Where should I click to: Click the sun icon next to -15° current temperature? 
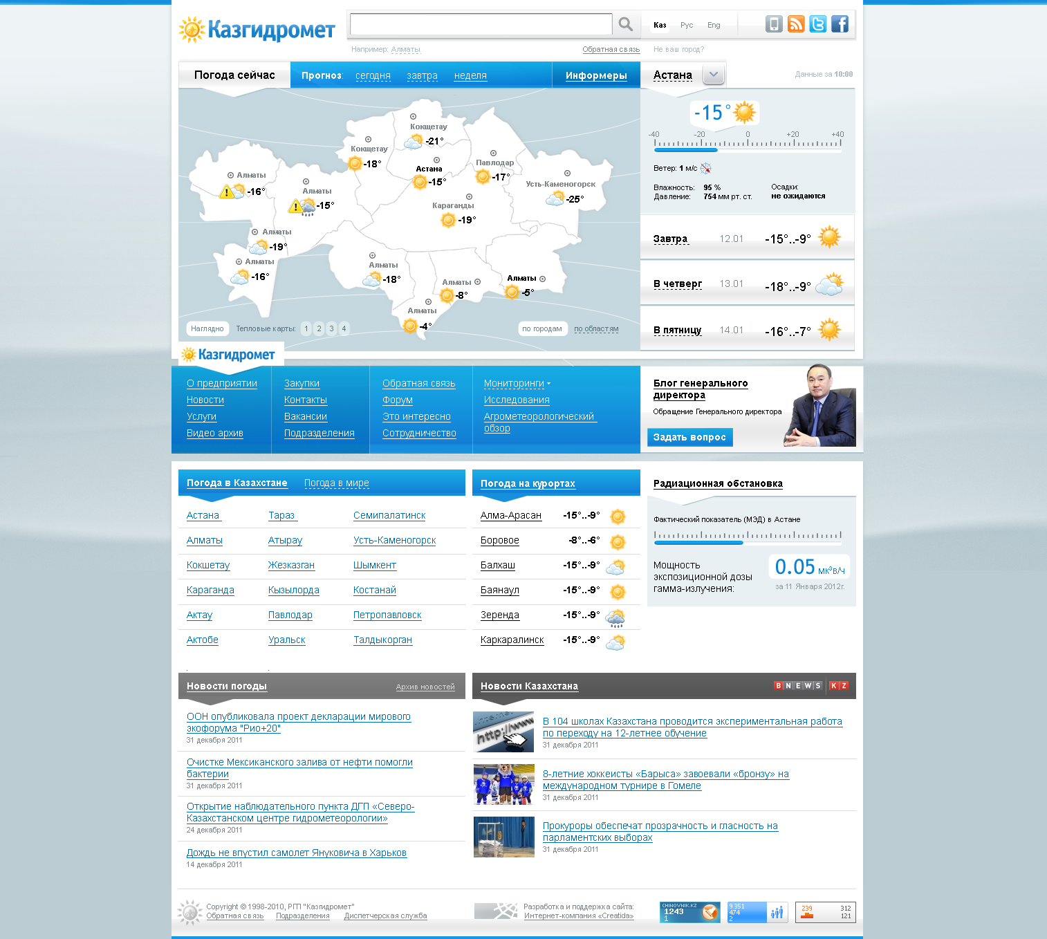(x=745, y=112)
